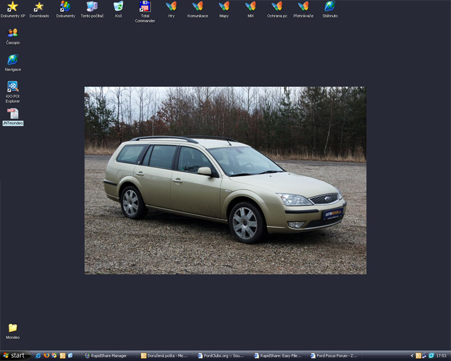Click the Navigace desktop icon
Image resolution: width=451 pixels, height=361 pixels.
point(12,60)
